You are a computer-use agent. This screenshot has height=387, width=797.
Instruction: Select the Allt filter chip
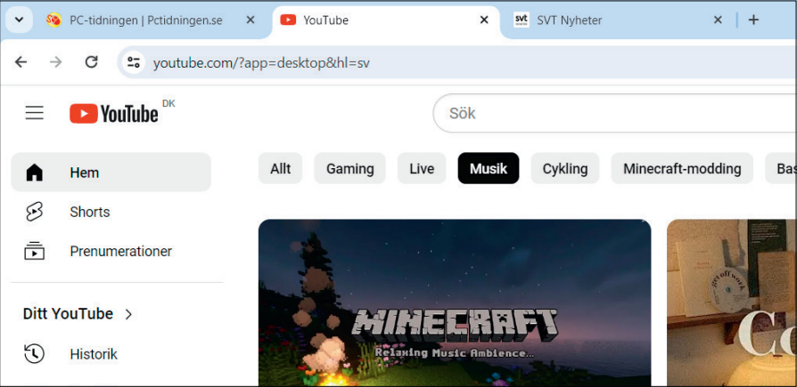pos(281,168)
